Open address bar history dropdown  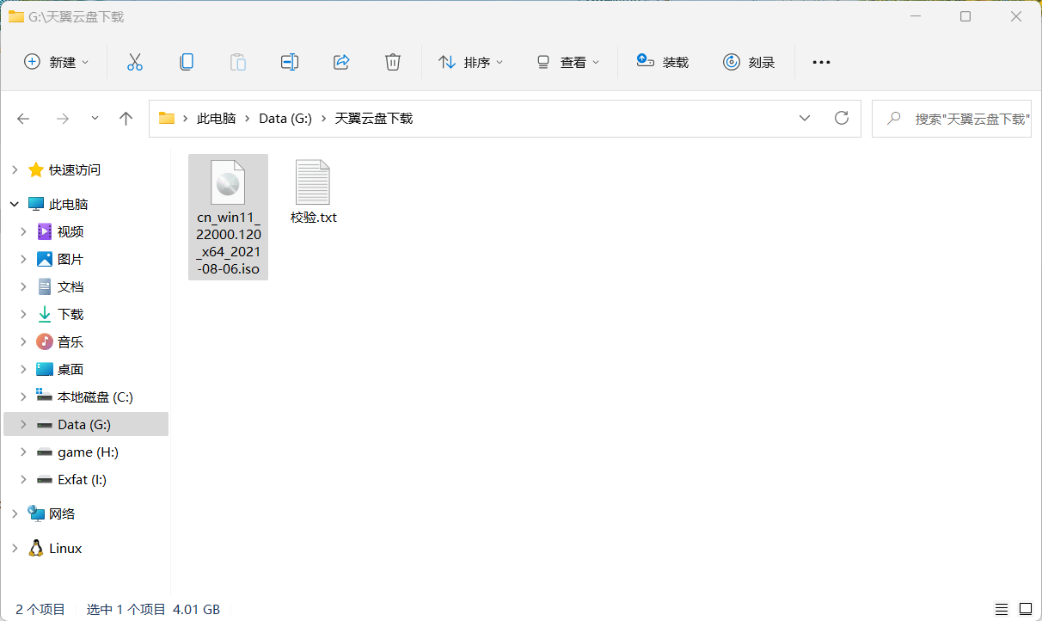click(x=805, y=119)
